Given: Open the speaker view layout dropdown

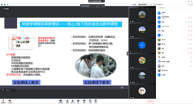Looking at the screenshot, I should tap(143, 5).
